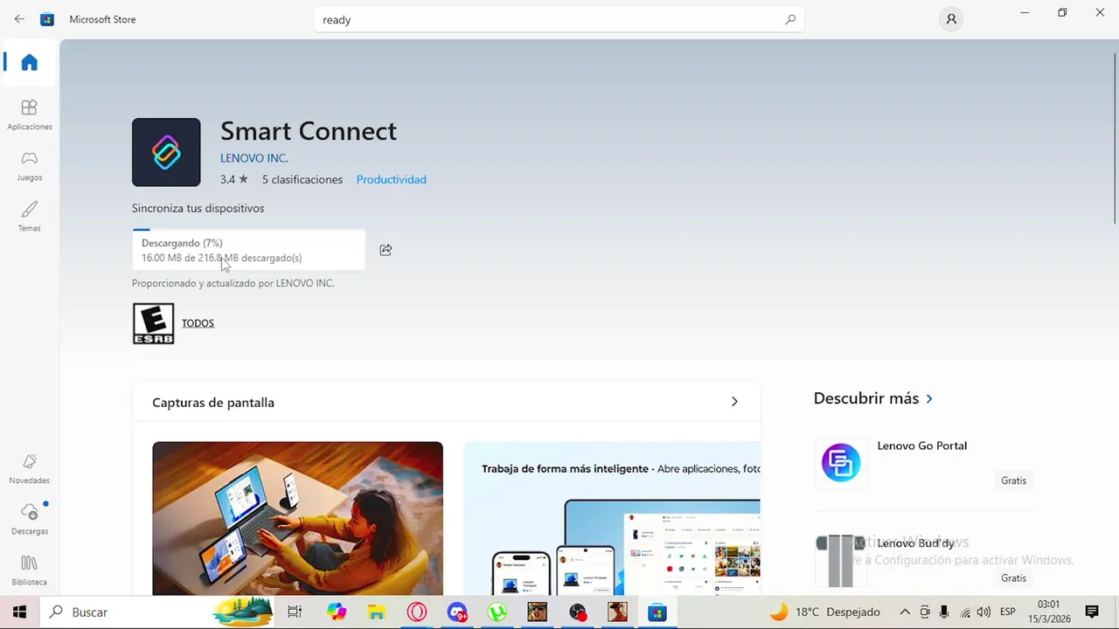
Task: Open uTorrent from taskbar
Action: pos(497,612)
